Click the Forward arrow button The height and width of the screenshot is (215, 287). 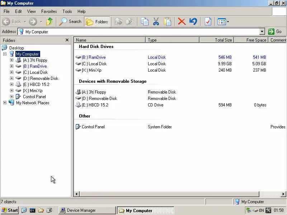tap(33, 21)
